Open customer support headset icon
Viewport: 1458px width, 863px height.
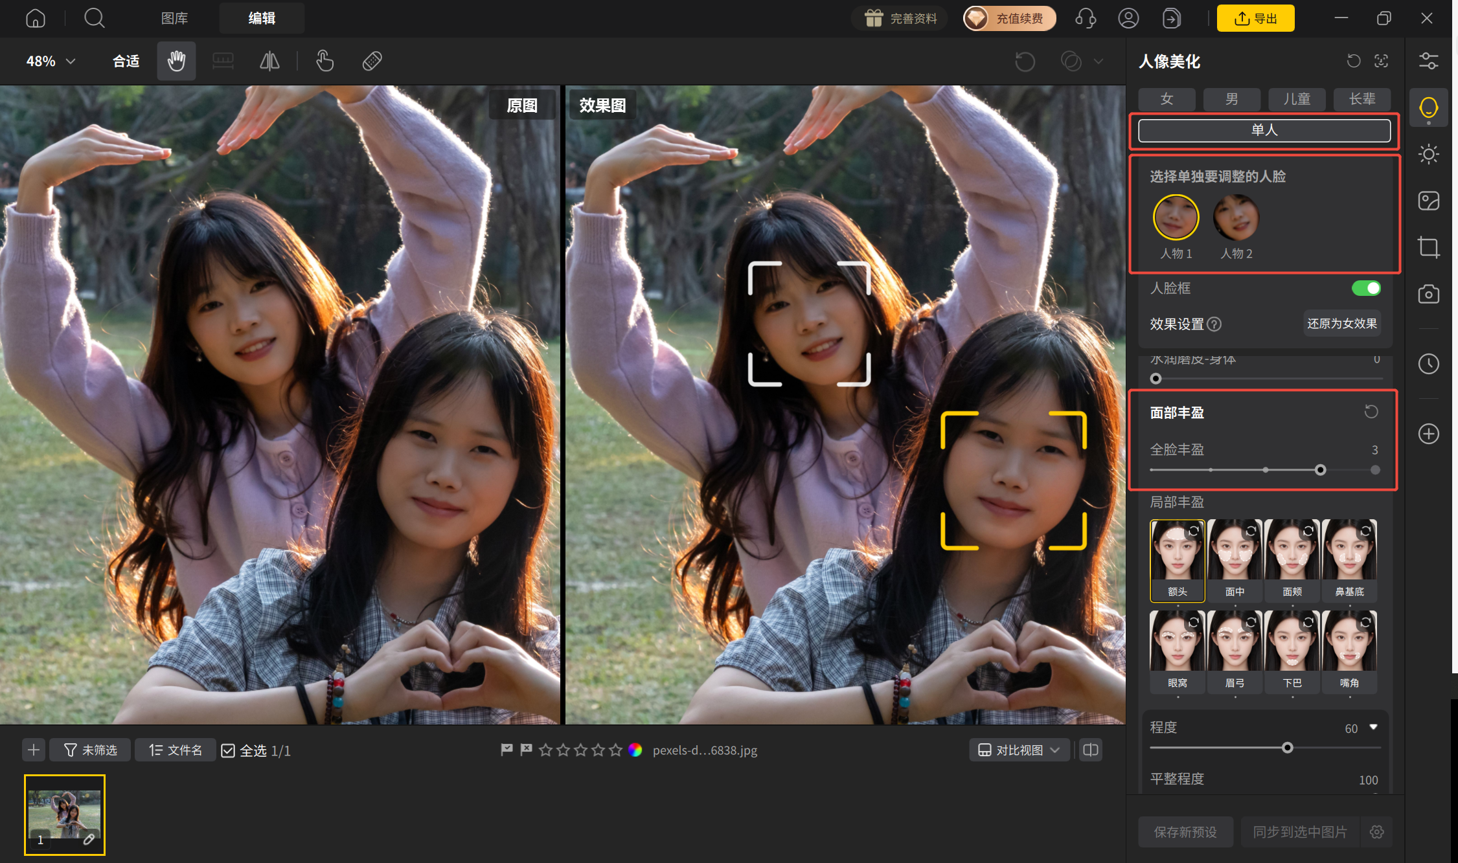point(1086,18)
